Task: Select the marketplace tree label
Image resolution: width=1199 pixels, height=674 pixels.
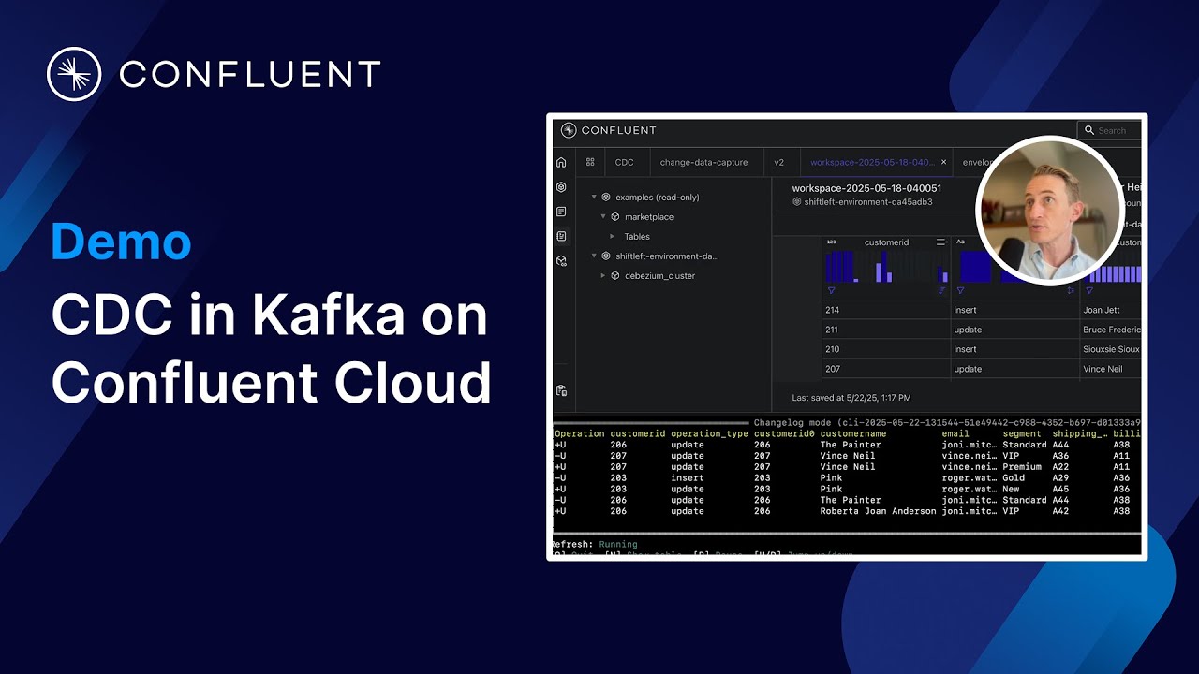Action: click(x=649, y=217)
